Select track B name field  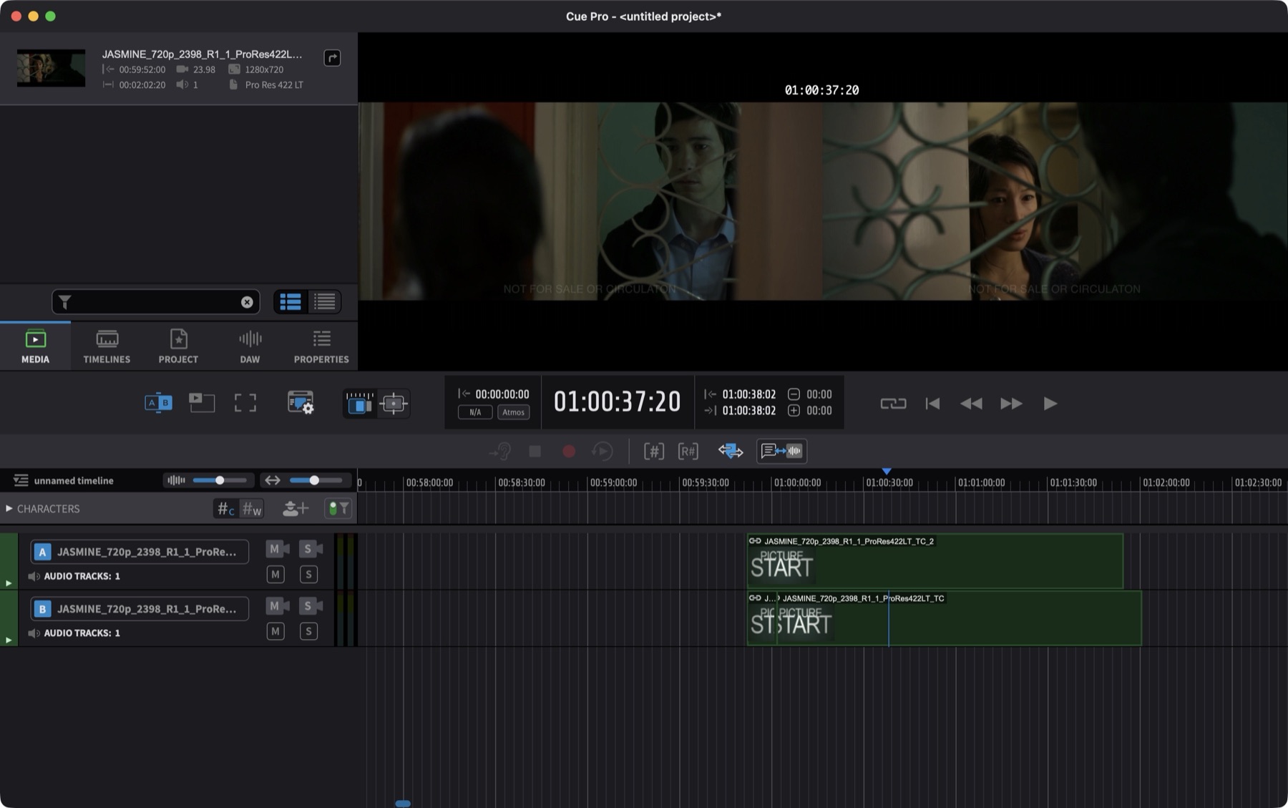140,609
